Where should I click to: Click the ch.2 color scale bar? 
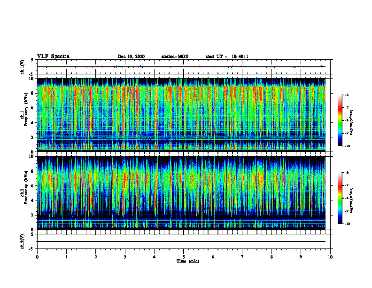click(x=340, y=198)
